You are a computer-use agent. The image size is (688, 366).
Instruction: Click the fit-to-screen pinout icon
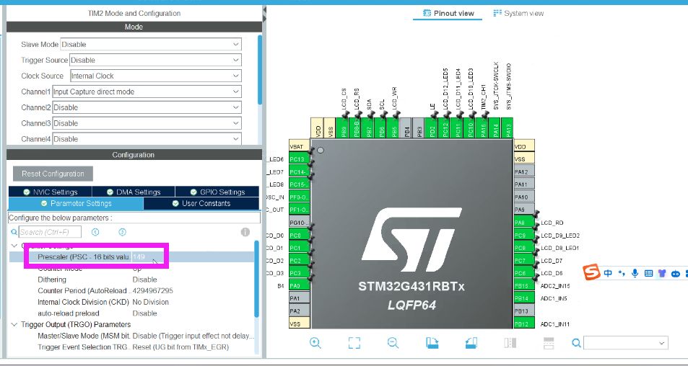coord(354,343)
